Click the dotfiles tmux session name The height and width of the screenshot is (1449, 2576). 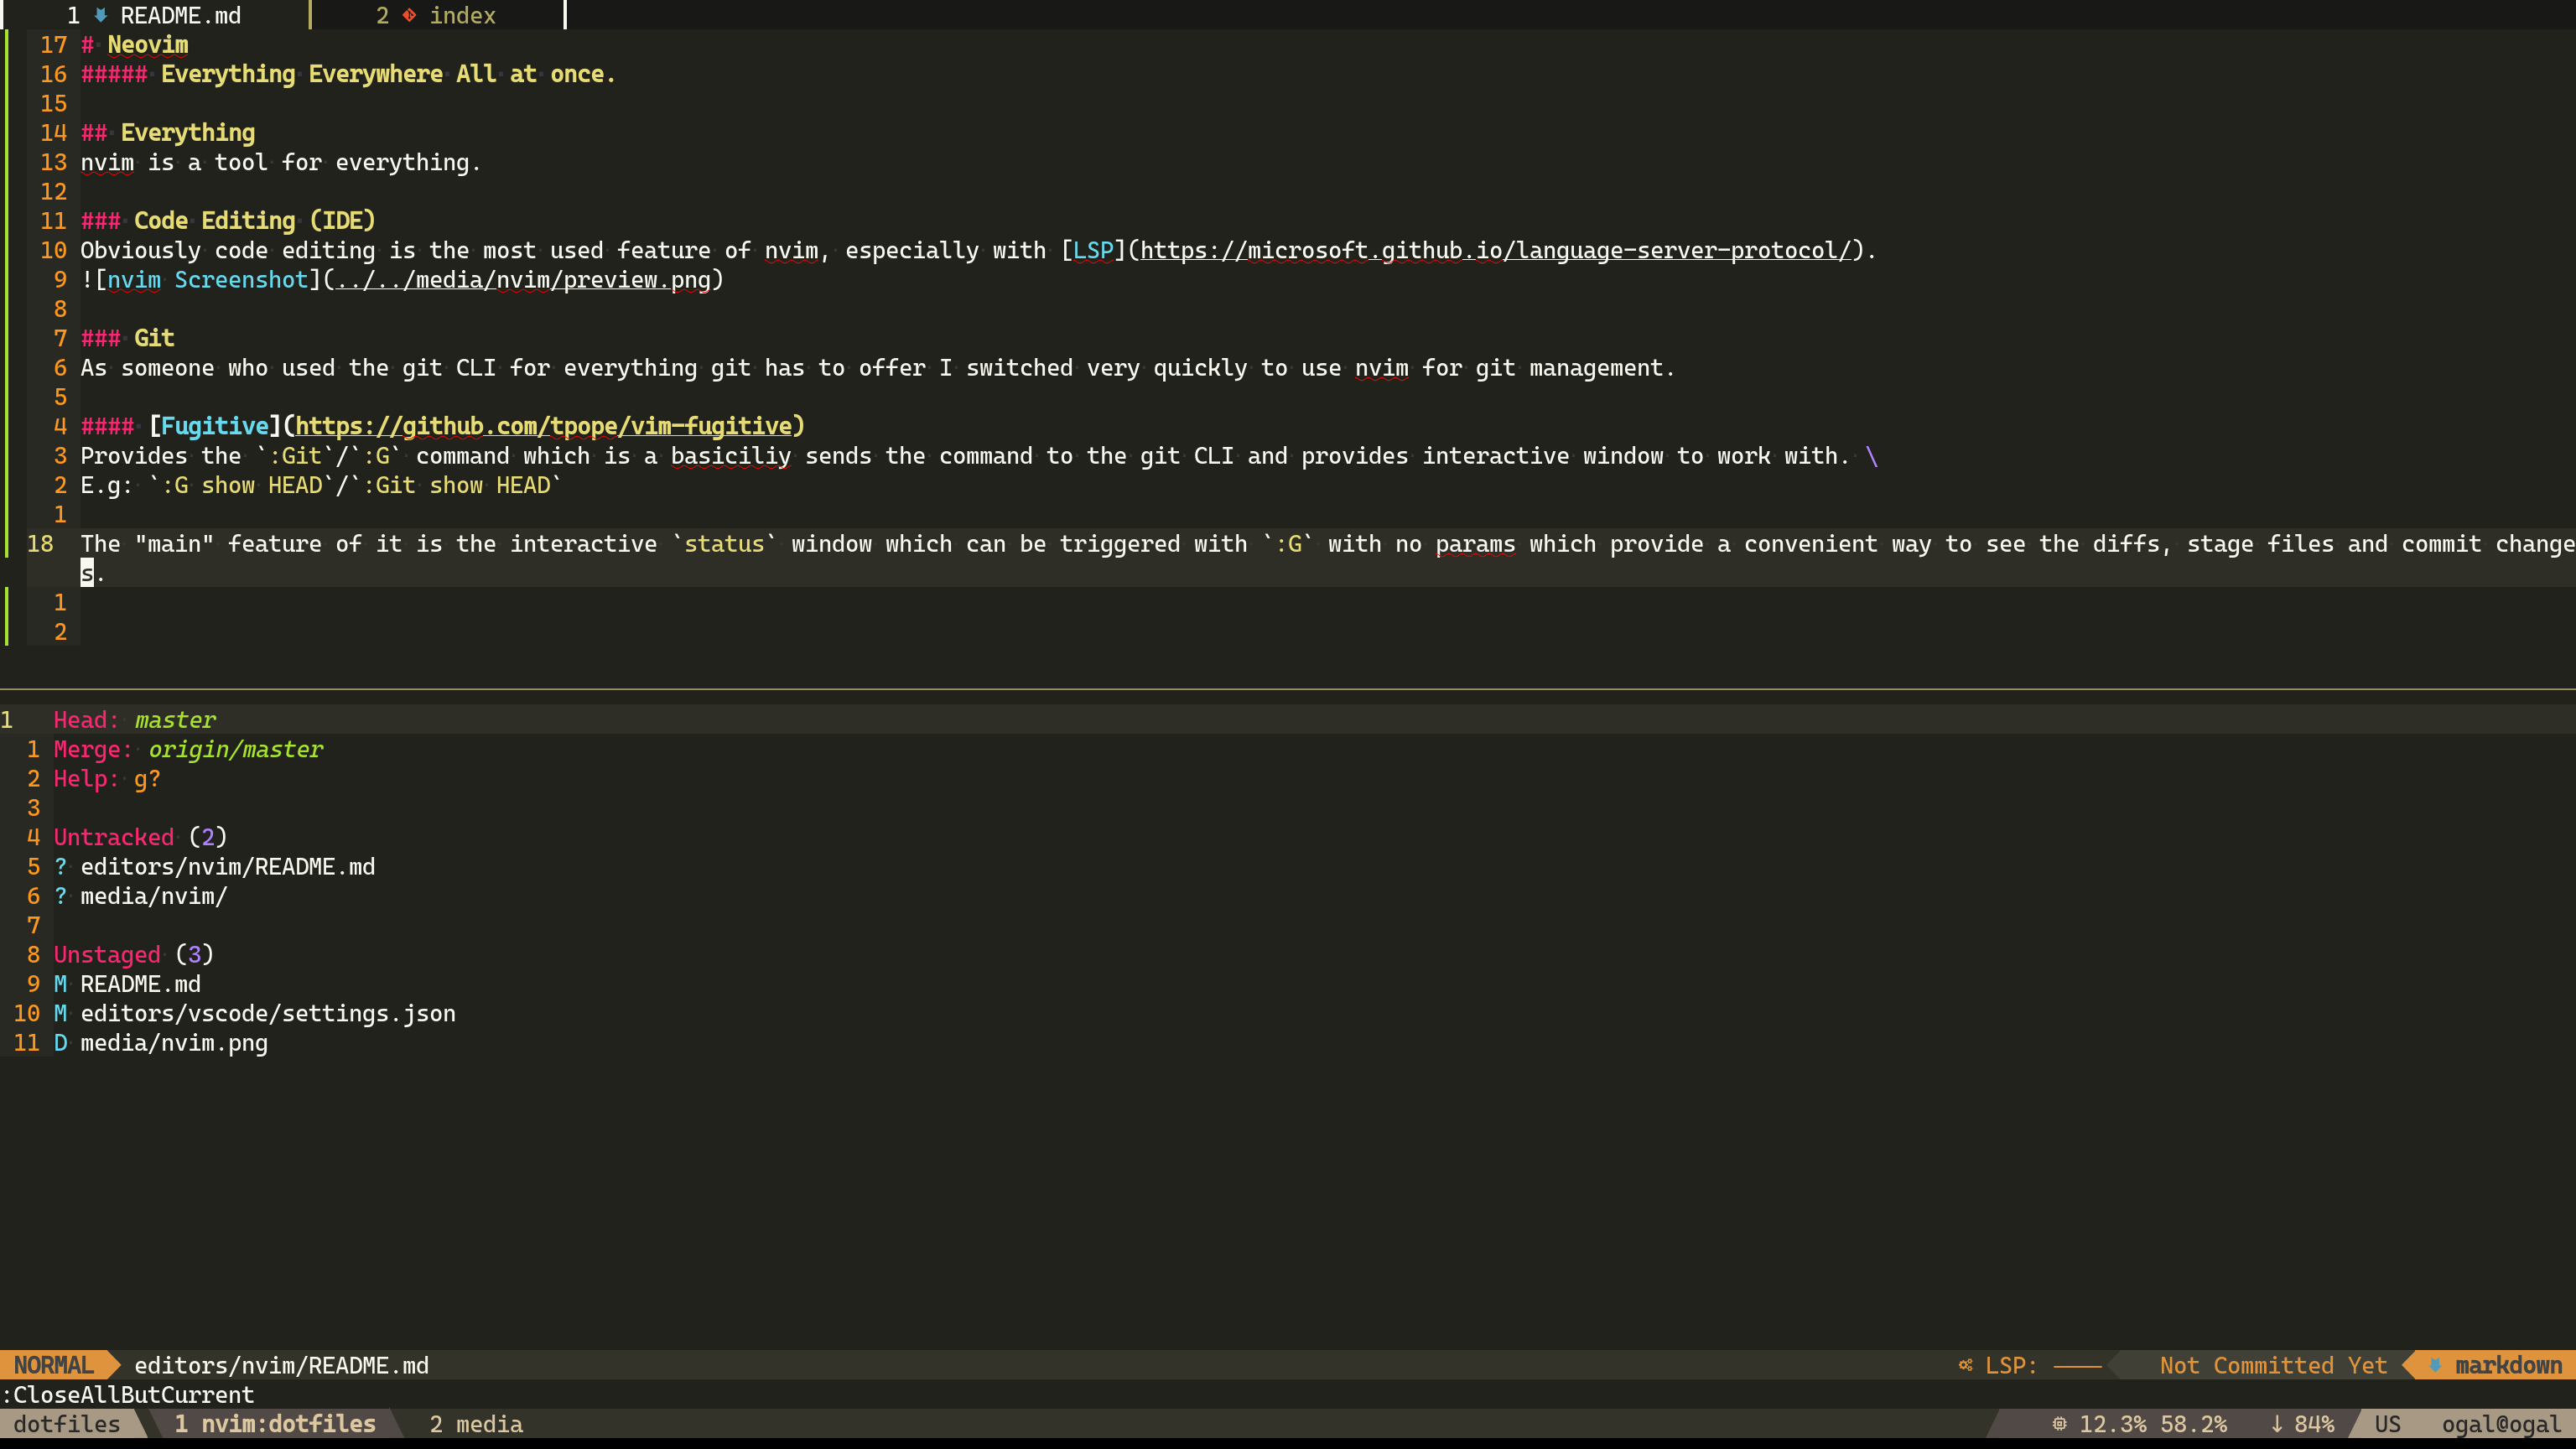coord(67,1424)
